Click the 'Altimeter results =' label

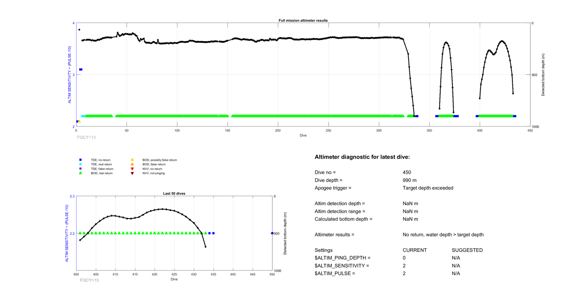coord(334,234)
